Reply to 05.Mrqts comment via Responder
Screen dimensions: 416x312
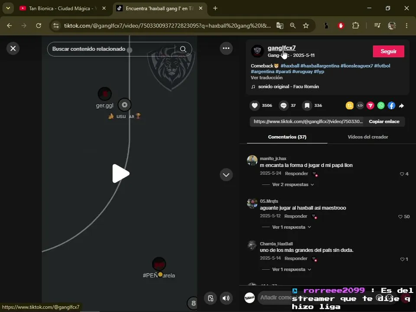click(296, 216)
